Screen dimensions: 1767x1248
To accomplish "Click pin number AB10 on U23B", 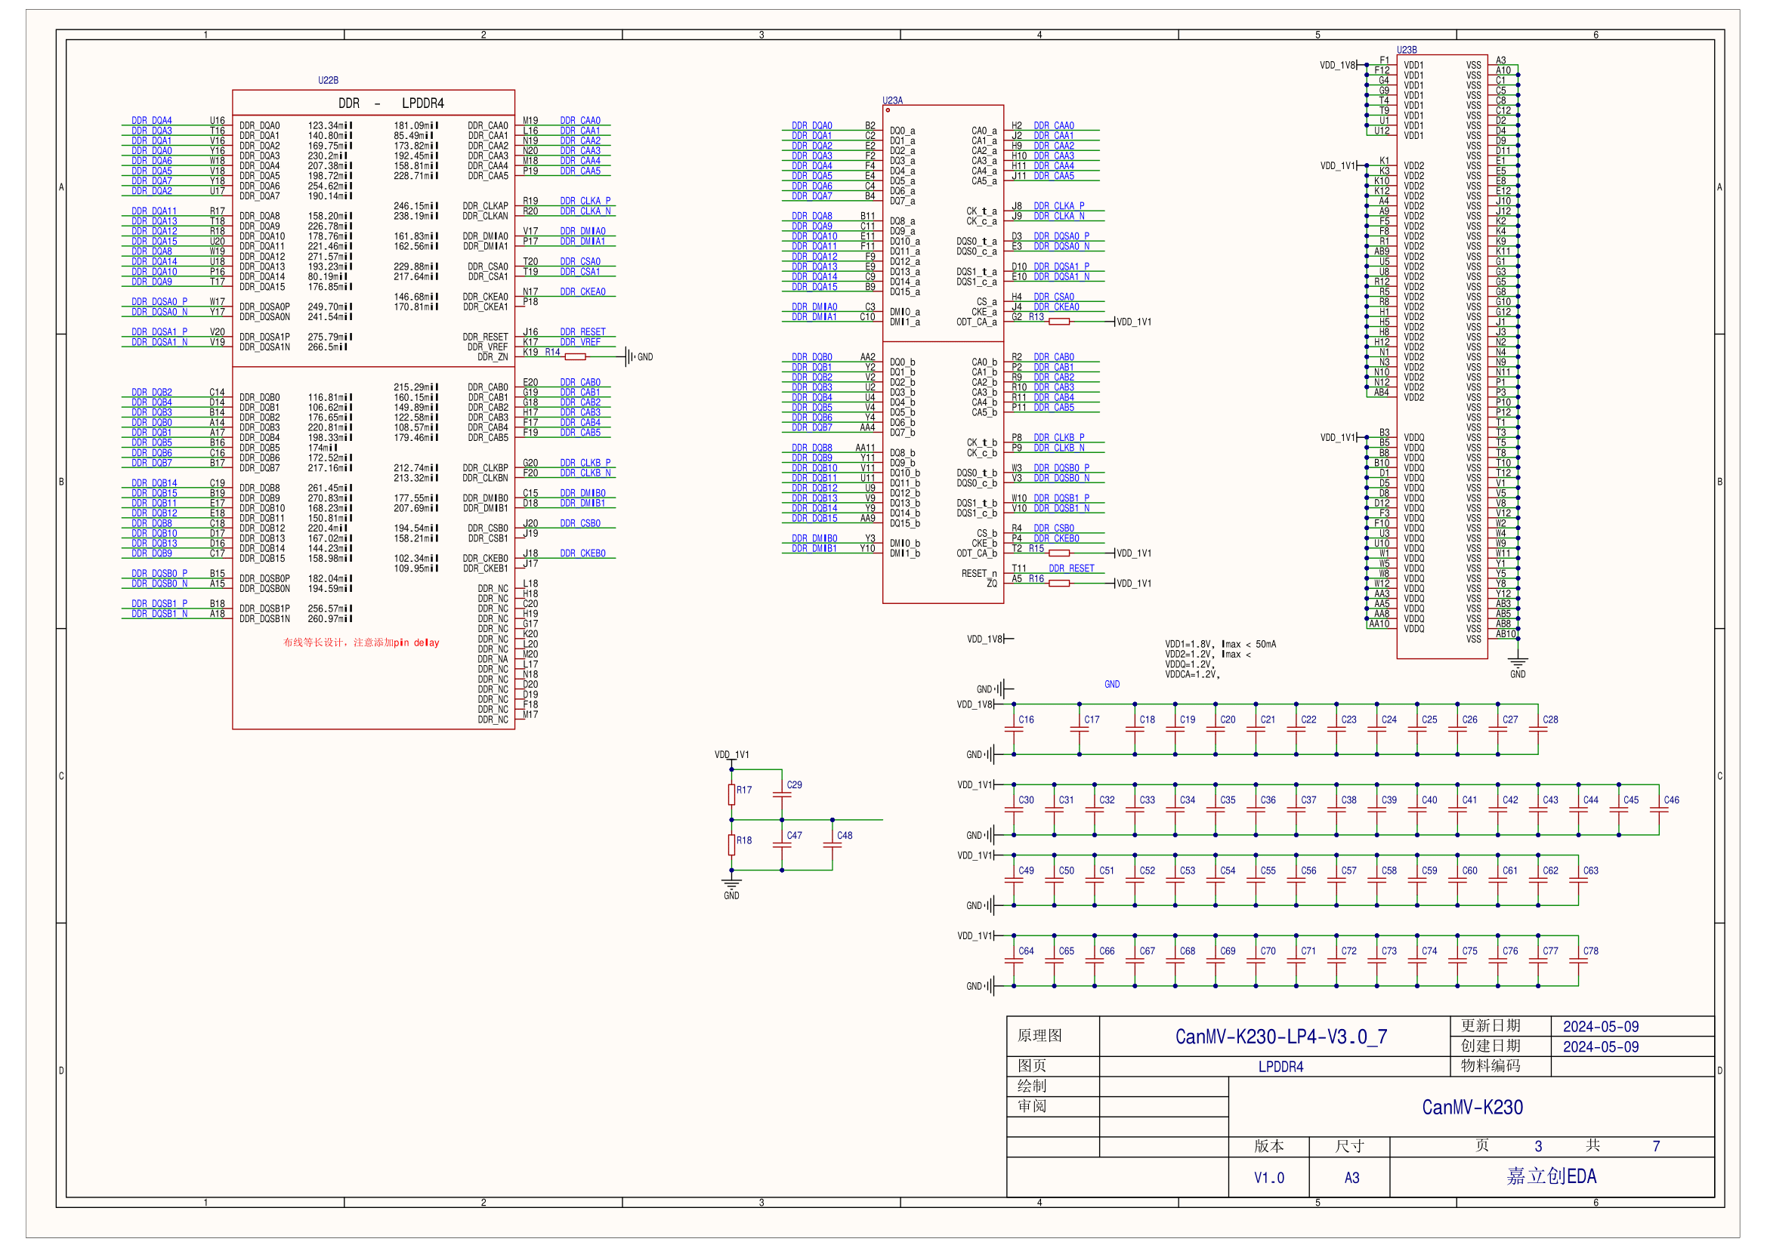I will tap(1506, 633).
